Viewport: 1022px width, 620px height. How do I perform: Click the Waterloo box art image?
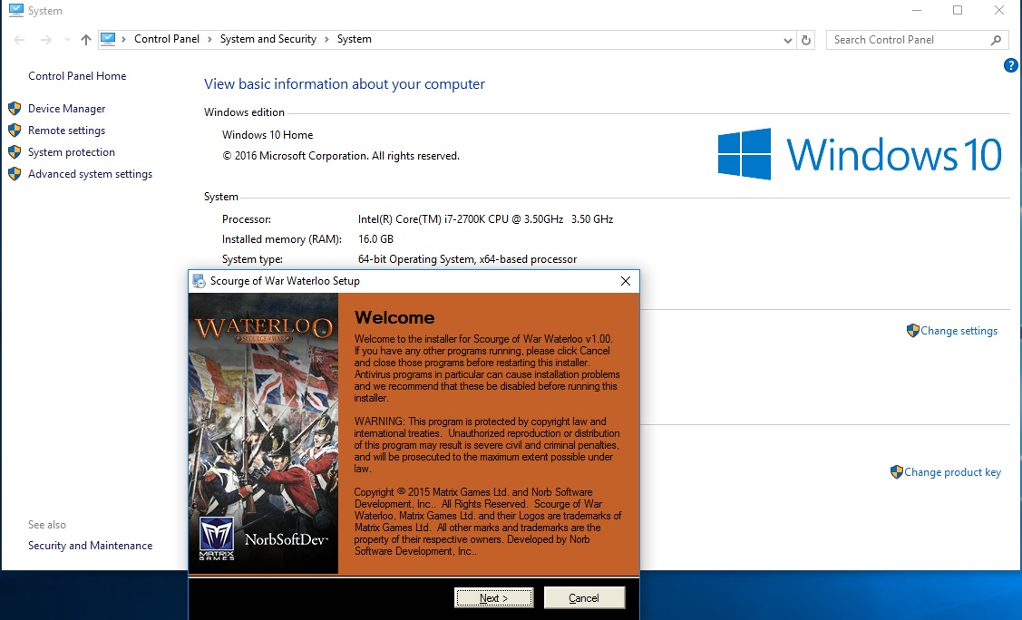[263, 433]
